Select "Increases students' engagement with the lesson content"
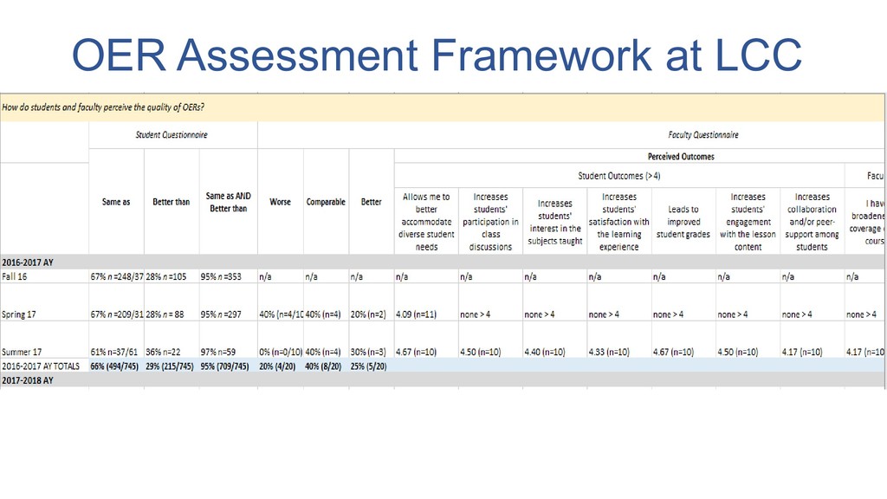Image resolution: width=887 pixels, height=499 pixels. (748, 222)
